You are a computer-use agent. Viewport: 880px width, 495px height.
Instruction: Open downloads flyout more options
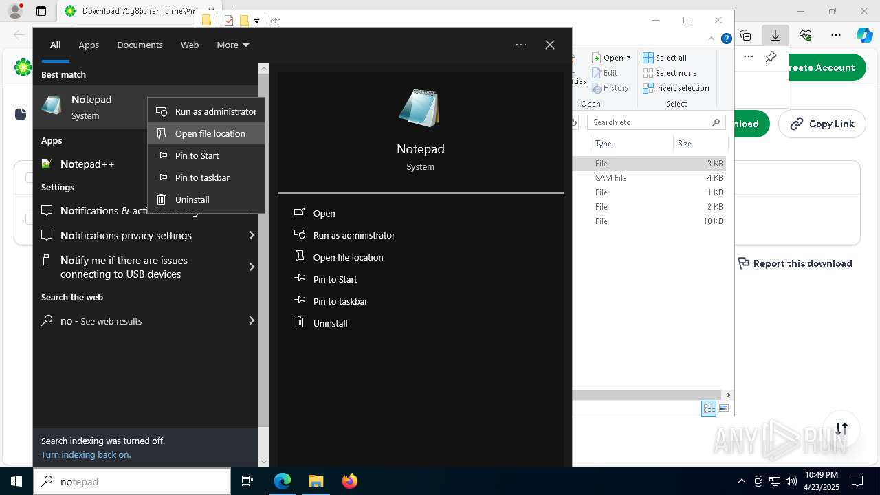(x=749, y=57)
